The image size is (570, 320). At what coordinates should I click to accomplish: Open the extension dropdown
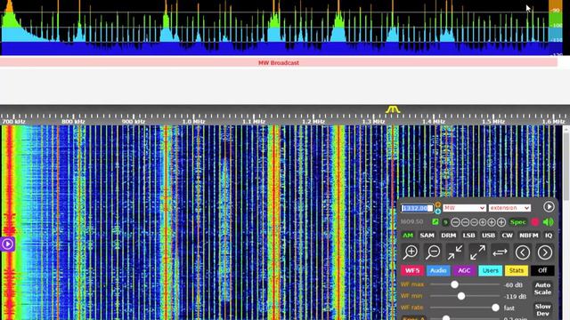(x=509, y=208)
